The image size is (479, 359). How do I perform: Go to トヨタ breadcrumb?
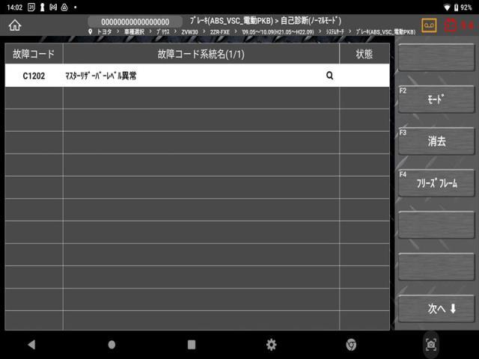[104, 31]
